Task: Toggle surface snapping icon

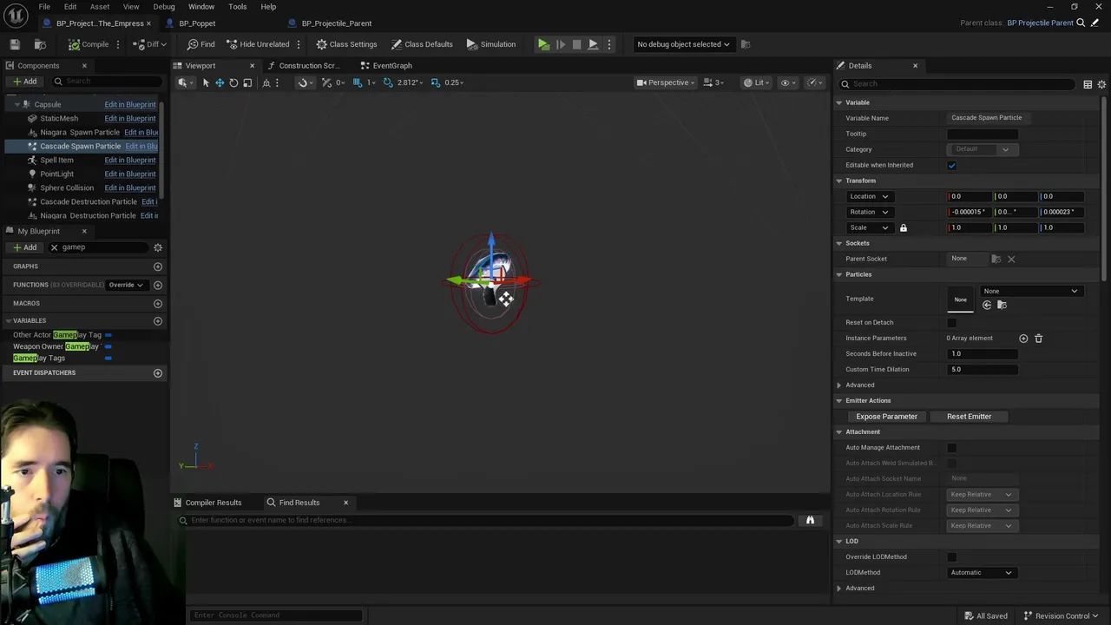Action: pos(303,82)
